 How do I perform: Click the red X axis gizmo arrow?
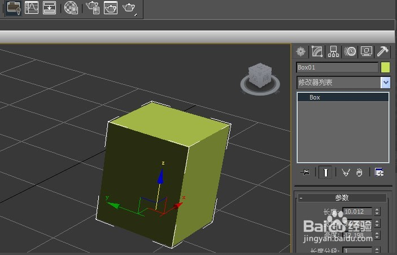[178, 205]
